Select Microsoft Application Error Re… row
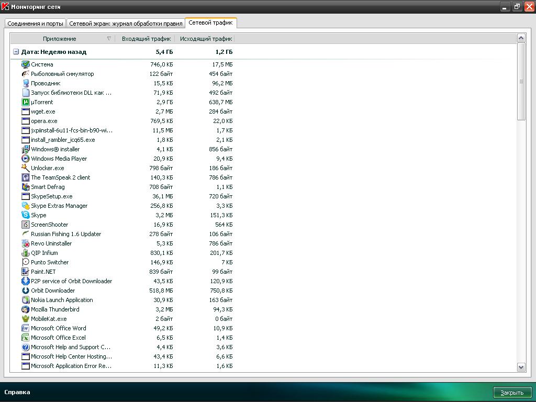The image size is (536, 402). [x=127, y=366]
